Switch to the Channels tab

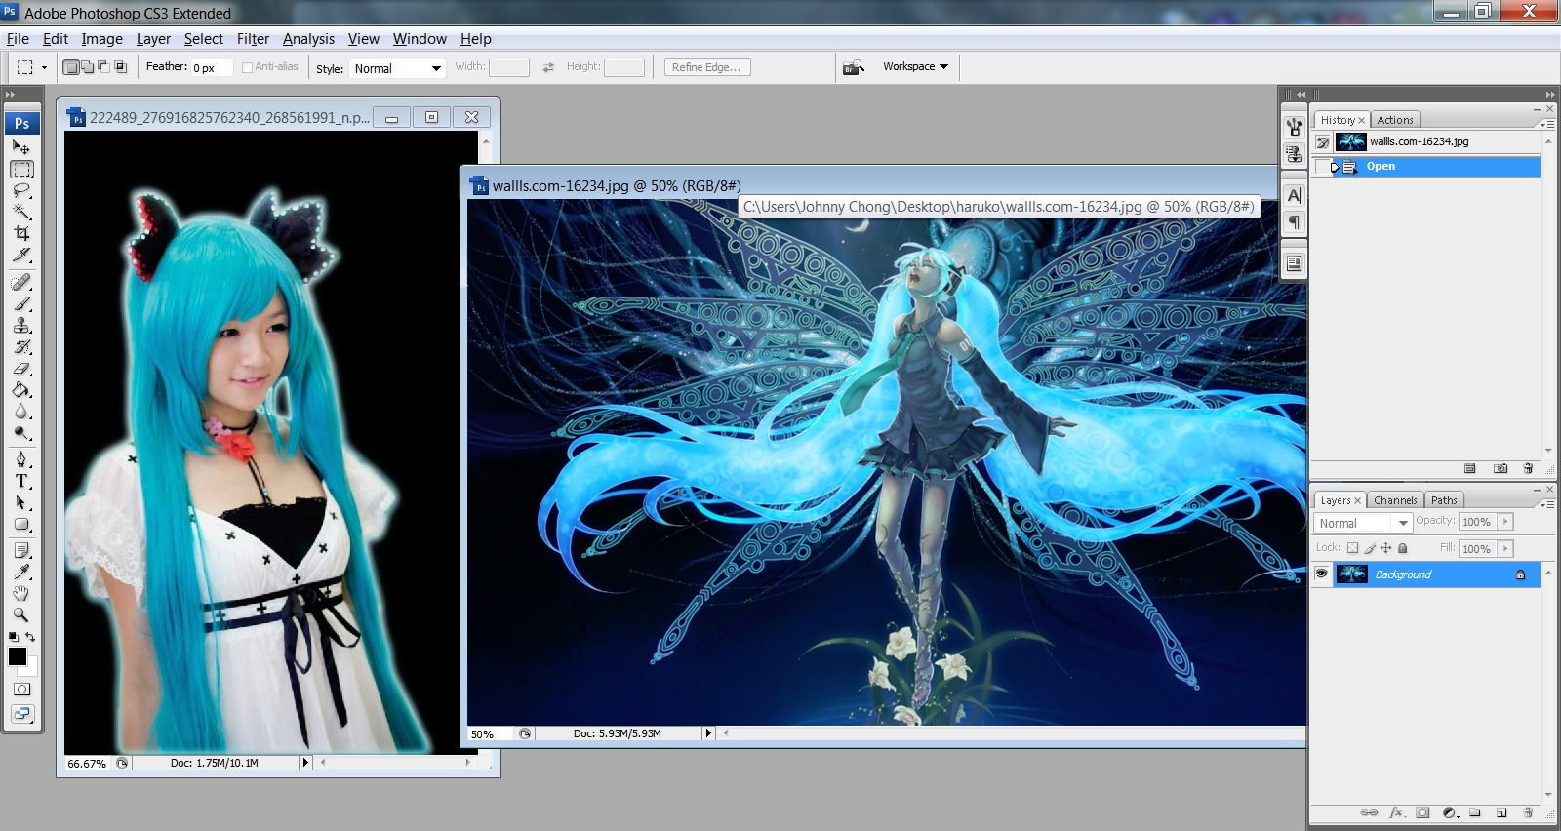click(1395, 500)
